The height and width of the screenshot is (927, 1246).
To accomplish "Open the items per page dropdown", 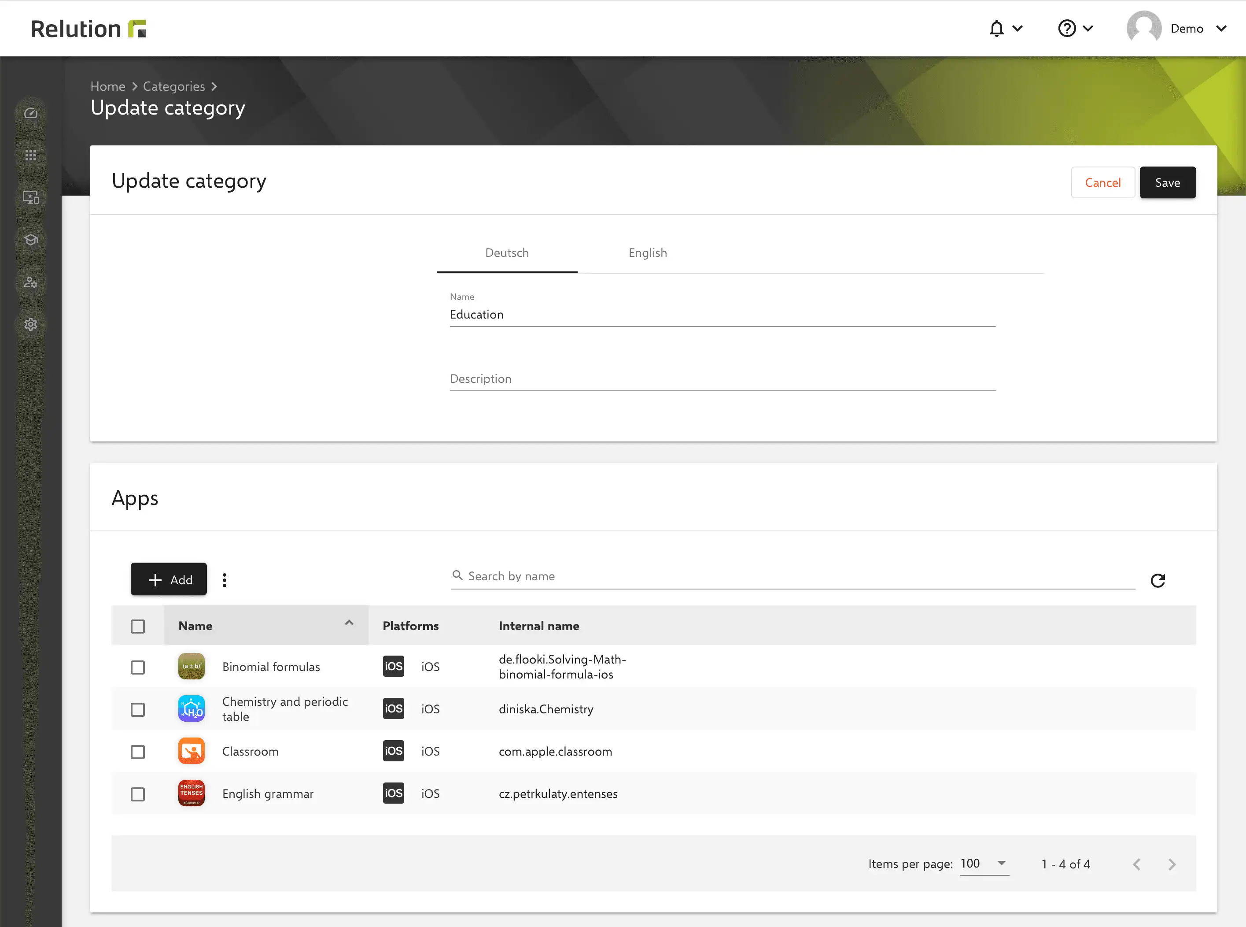I will (x=984, y=864).
